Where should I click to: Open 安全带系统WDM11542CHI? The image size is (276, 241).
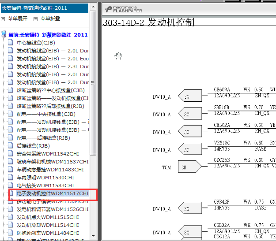point(48,154)
